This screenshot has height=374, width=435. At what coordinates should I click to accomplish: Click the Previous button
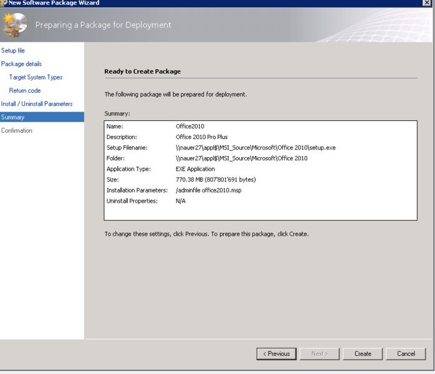(276, 354)
